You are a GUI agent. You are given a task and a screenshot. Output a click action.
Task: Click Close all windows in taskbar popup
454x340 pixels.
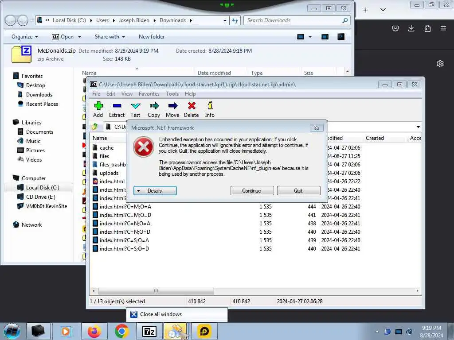tap(176, 314)
